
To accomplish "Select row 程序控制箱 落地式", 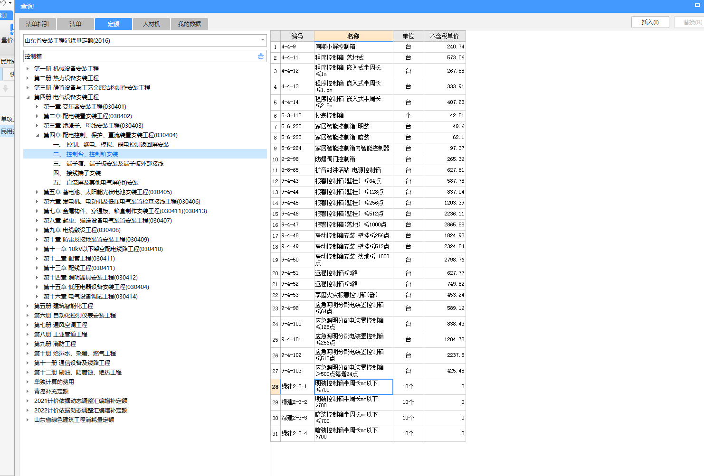I will click(353, 57).
